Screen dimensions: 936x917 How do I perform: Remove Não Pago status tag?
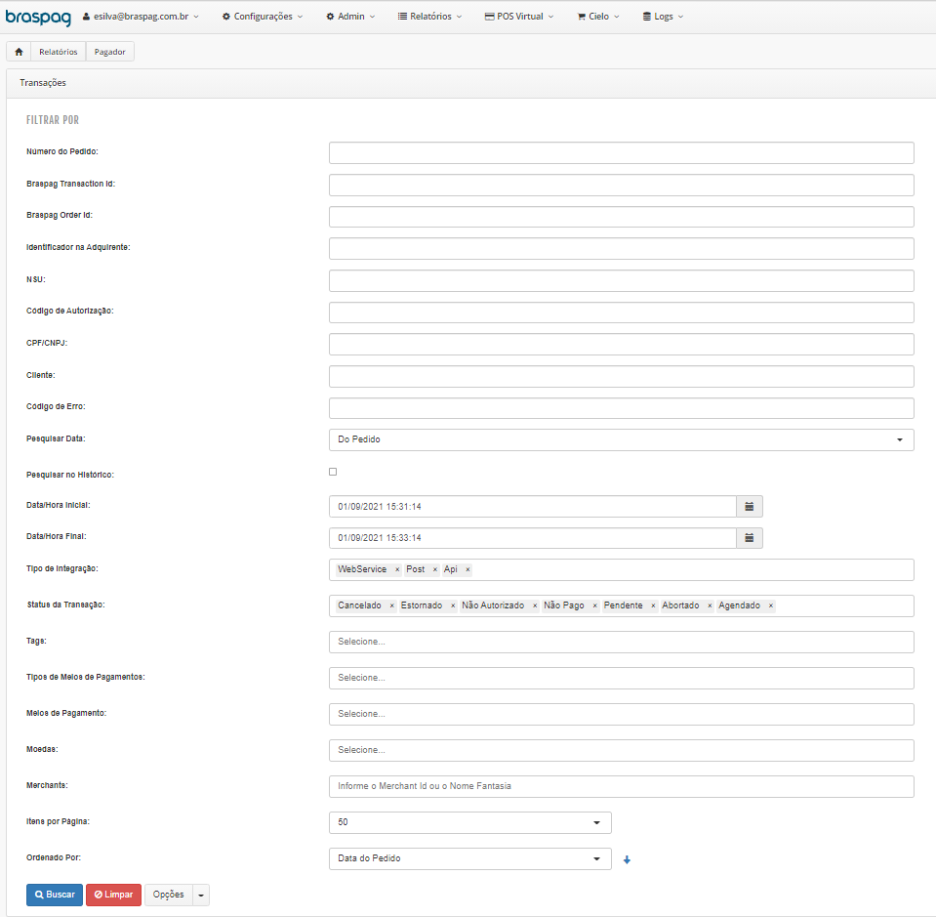pos(594,605)
